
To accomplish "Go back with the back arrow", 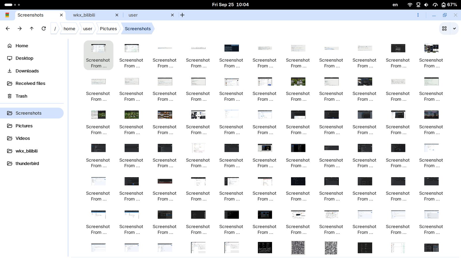I will (8, 28).
